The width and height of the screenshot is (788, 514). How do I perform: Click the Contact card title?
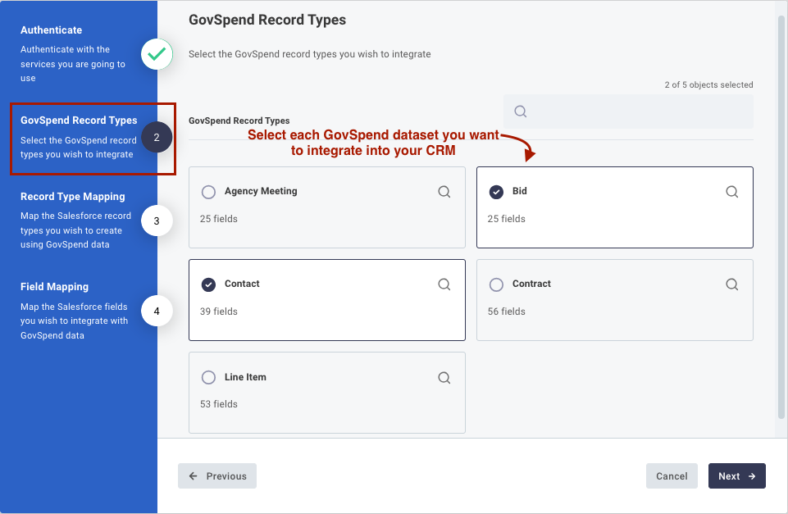pyautogui.click(x=242, y=284)
